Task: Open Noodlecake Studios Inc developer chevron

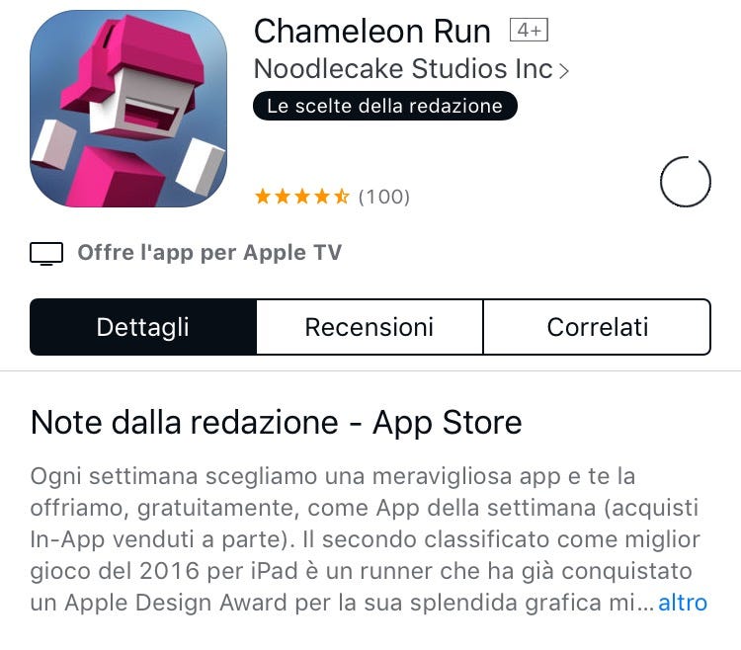Action: tap(564, 71)
